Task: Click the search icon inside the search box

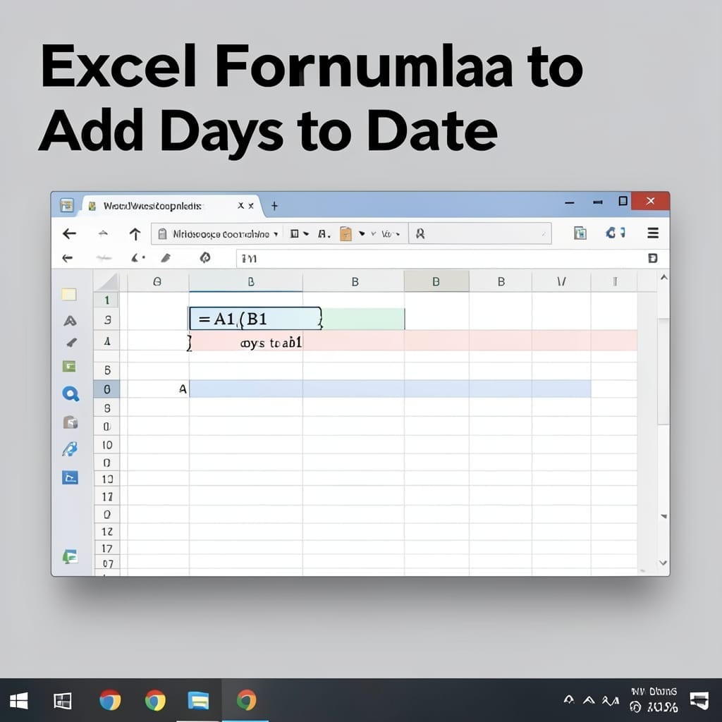Action: [x=420, y=234]
